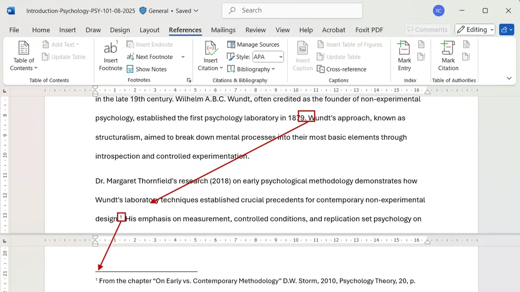Image resolution: width=520 pixels, height=292 pixels.
Task: Switch to the Insert tab
Action: pyautogui.click(x=68, y=30)
